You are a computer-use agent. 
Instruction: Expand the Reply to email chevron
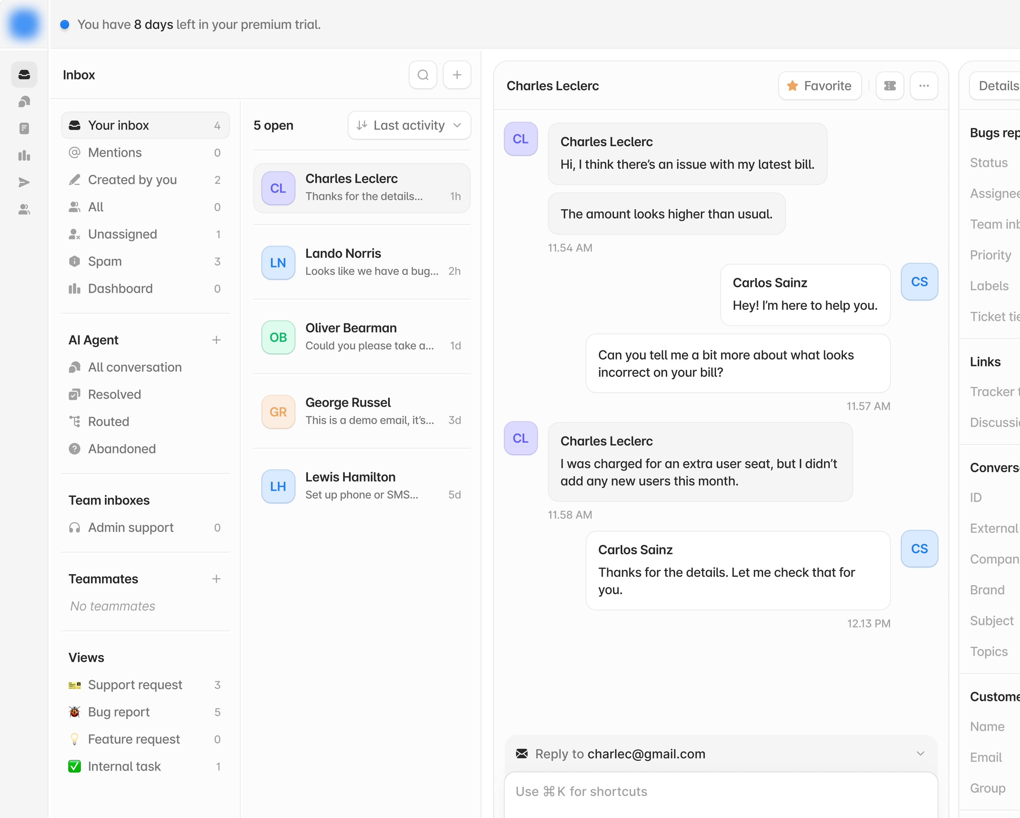920,753
